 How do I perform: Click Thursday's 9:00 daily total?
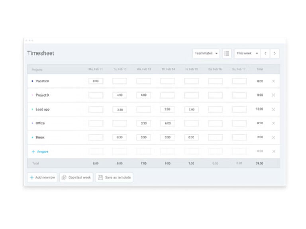coord(167,163)
